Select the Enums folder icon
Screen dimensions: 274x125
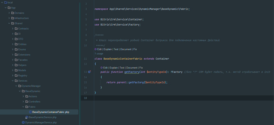(16, 50)
